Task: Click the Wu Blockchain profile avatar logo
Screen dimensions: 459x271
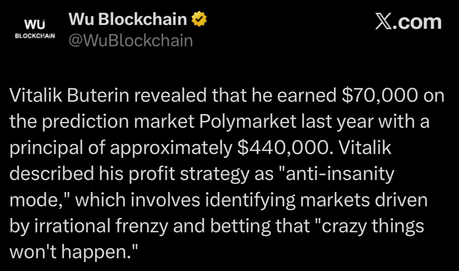Action: point(35,28)
